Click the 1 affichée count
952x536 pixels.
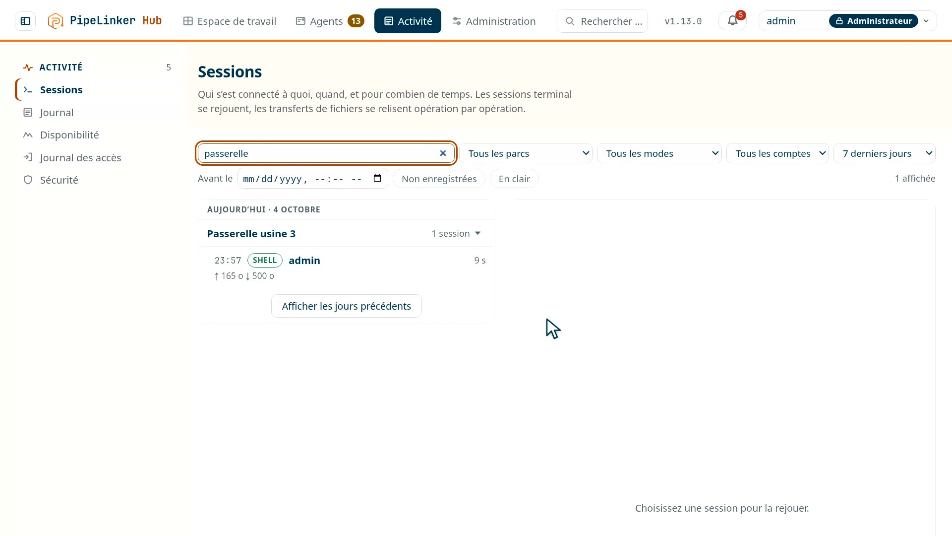[x=915, y=179]
